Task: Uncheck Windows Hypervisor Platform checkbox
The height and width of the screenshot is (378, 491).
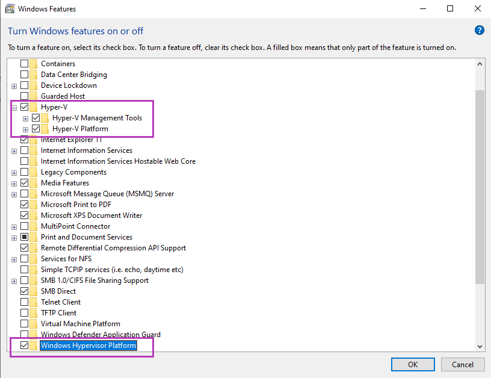Action: tap(24, 345)
